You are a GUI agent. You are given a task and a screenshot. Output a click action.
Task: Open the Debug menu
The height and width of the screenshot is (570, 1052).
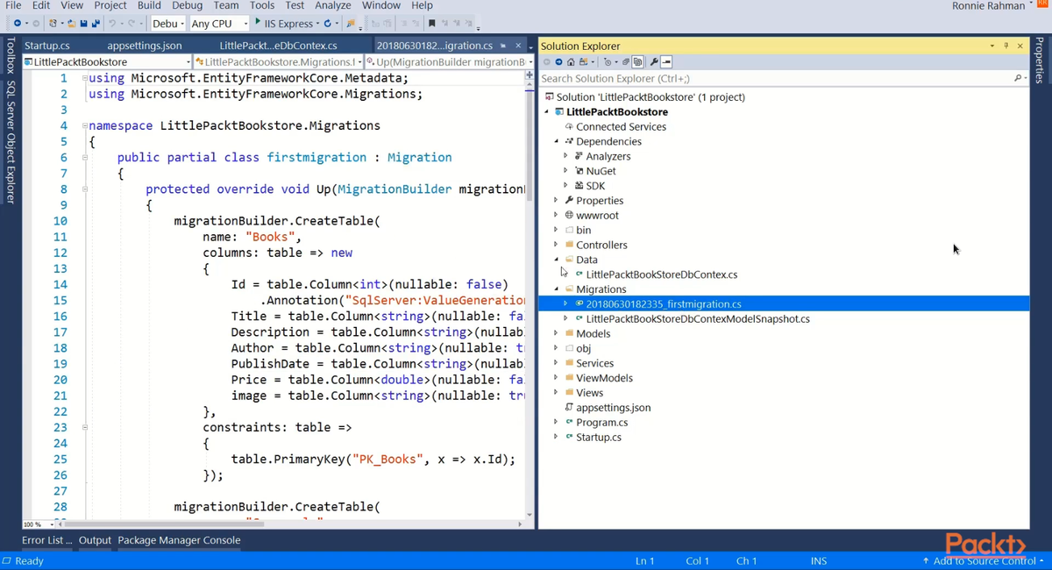(x=187, y=5)
